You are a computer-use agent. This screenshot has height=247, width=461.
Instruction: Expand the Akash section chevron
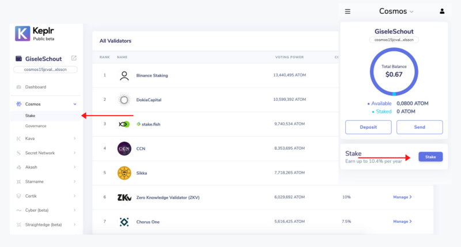click(75, 167)
